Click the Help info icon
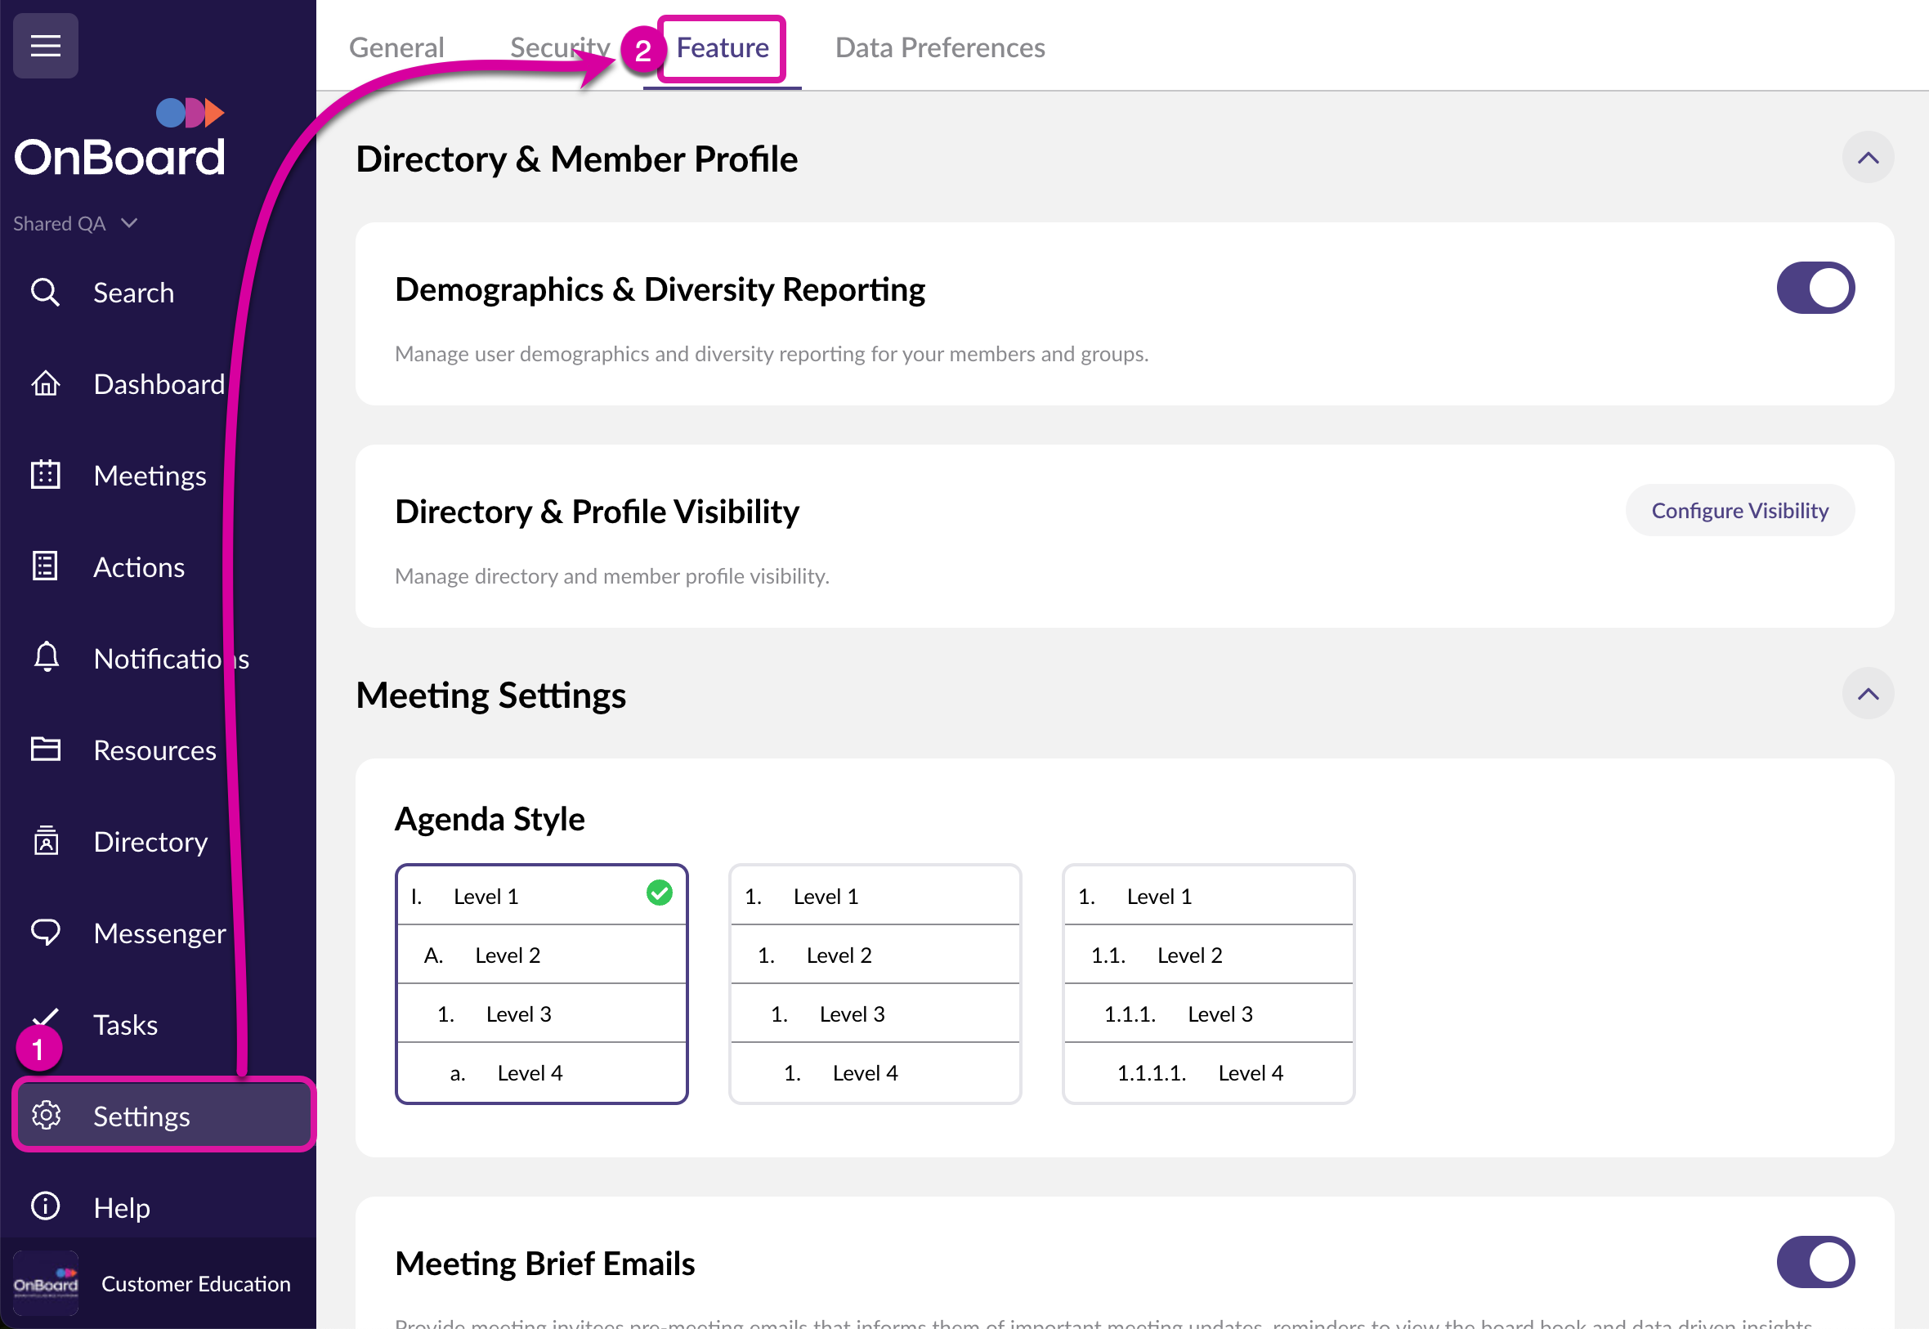The height and width of the screenshot is (1329, 1929). pyautogui.click(x=45, y=1206)
